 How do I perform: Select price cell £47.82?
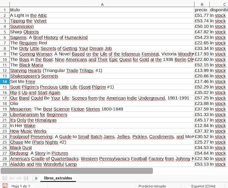tap(202, 32)
